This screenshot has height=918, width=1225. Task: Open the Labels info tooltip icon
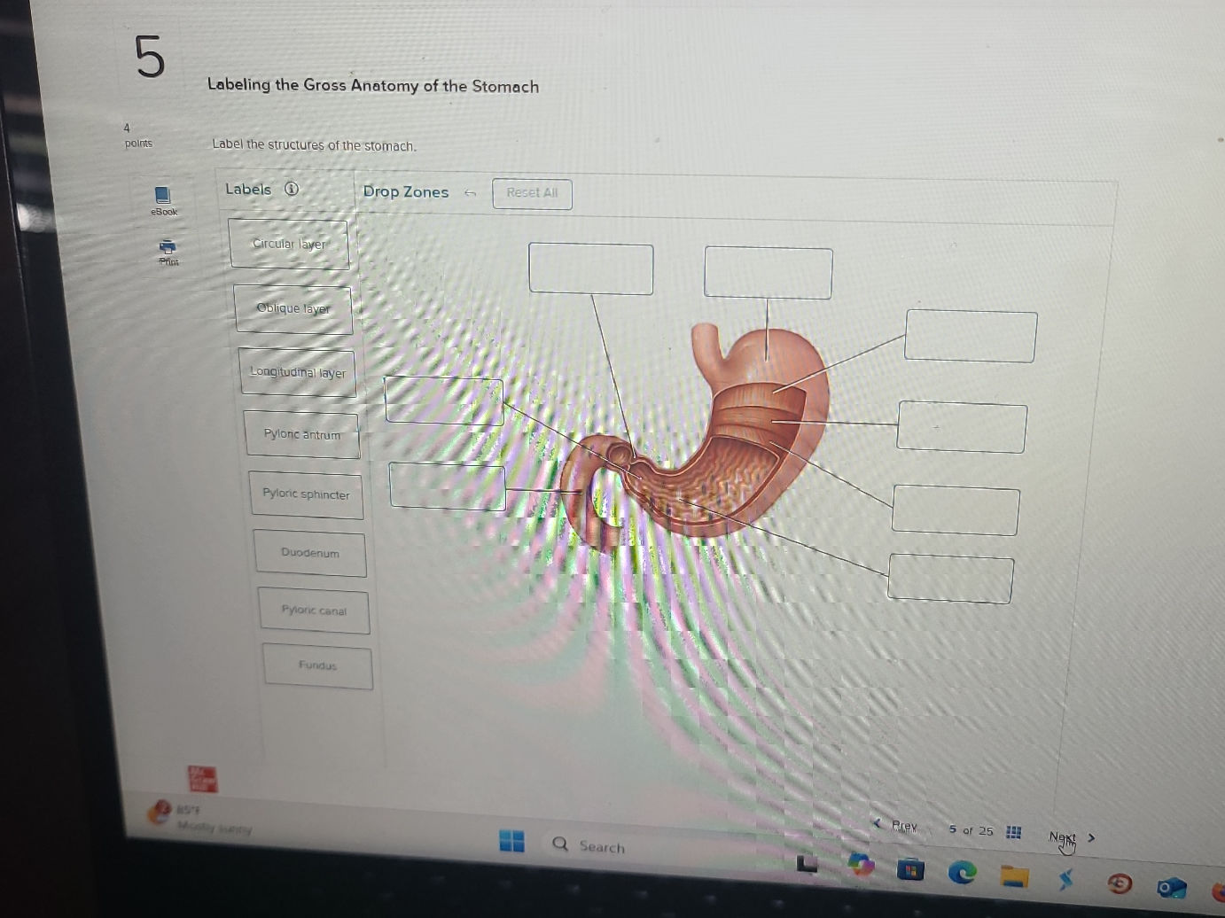click(293, 190)
